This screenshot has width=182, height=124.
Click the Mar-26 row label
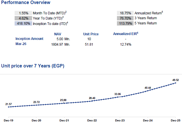tap(21, 44)
